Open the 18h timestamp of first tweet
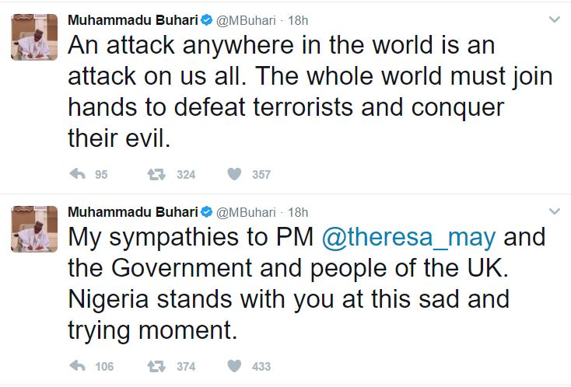Screen dimensions: 571x387 coord(298,19)
